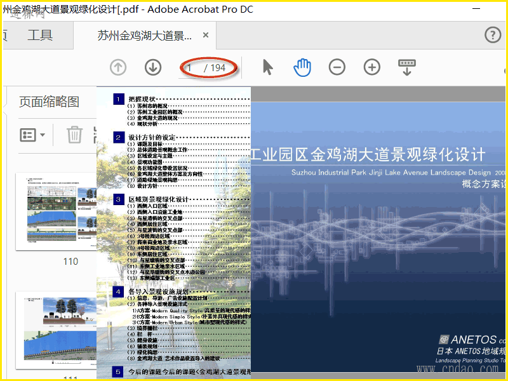Go to next page with down arrow
The image size is (508, 381).
153,68
